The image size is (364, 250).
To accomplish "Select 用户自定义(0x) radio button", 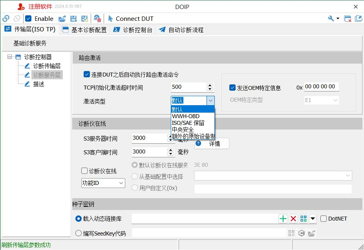I will (x=135, y=188).
